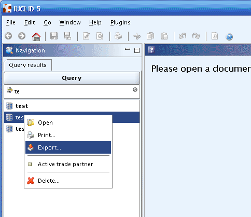Screen dimensions: 251x217
Task: Minimize the Navigation panel
Action: (128, 49)
